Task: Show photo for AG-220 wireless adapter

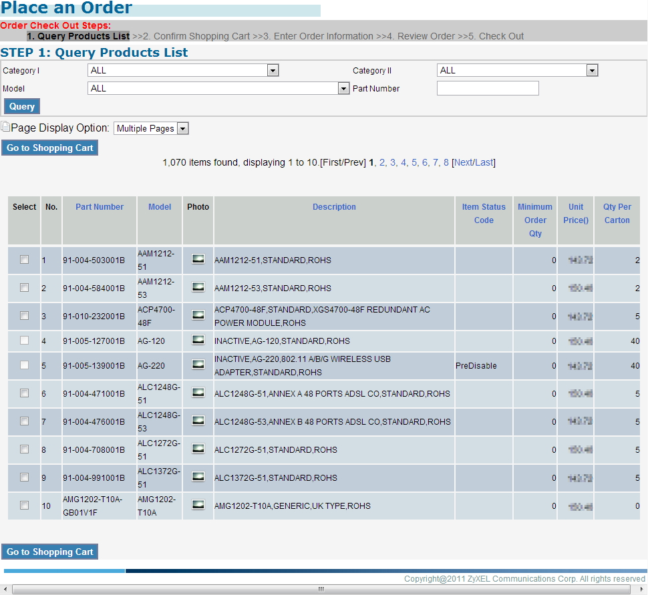Action: [198, 365]
